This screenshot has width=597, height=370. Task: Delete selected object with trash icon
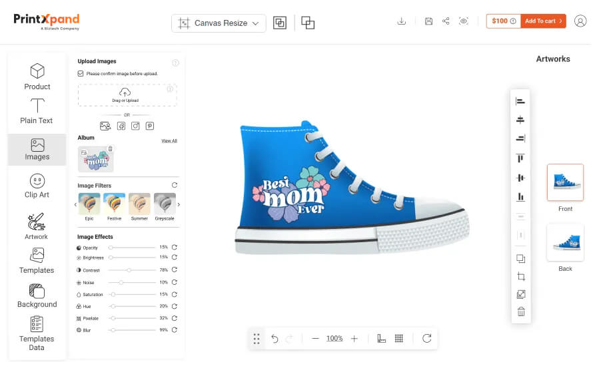[x=521, y=311]
